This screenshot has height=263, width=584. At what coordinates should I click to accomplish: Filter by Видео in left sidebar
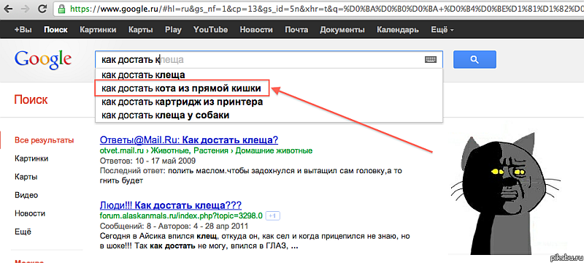point(26,195)
